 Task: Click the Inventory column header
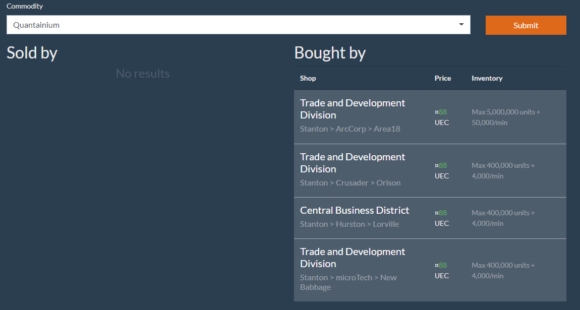tap(487, 78)
